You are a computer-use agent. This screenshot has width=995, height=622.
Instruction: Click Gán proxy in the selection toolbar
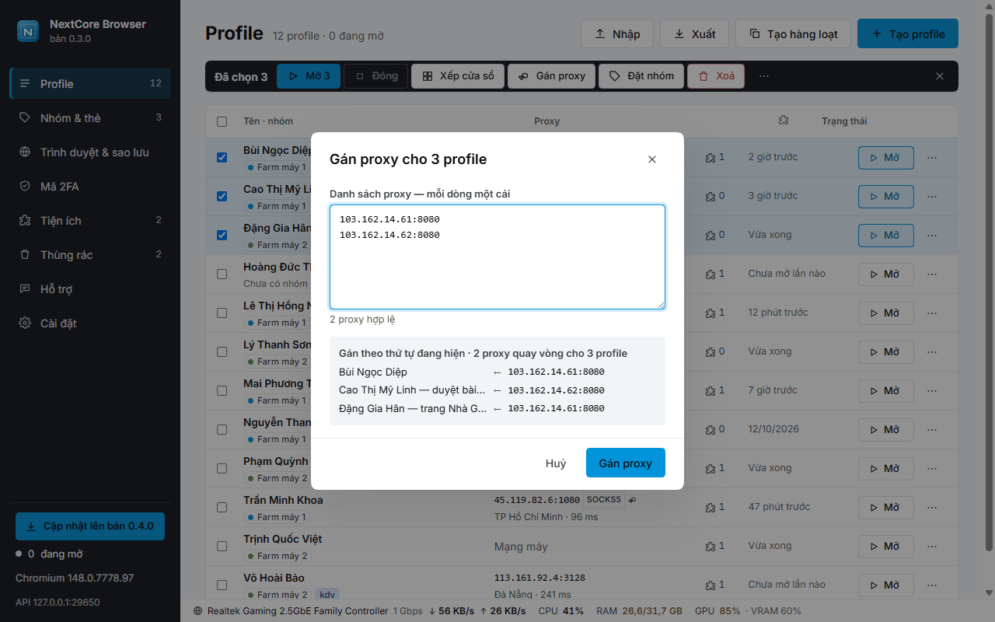[x=551, y=76]
